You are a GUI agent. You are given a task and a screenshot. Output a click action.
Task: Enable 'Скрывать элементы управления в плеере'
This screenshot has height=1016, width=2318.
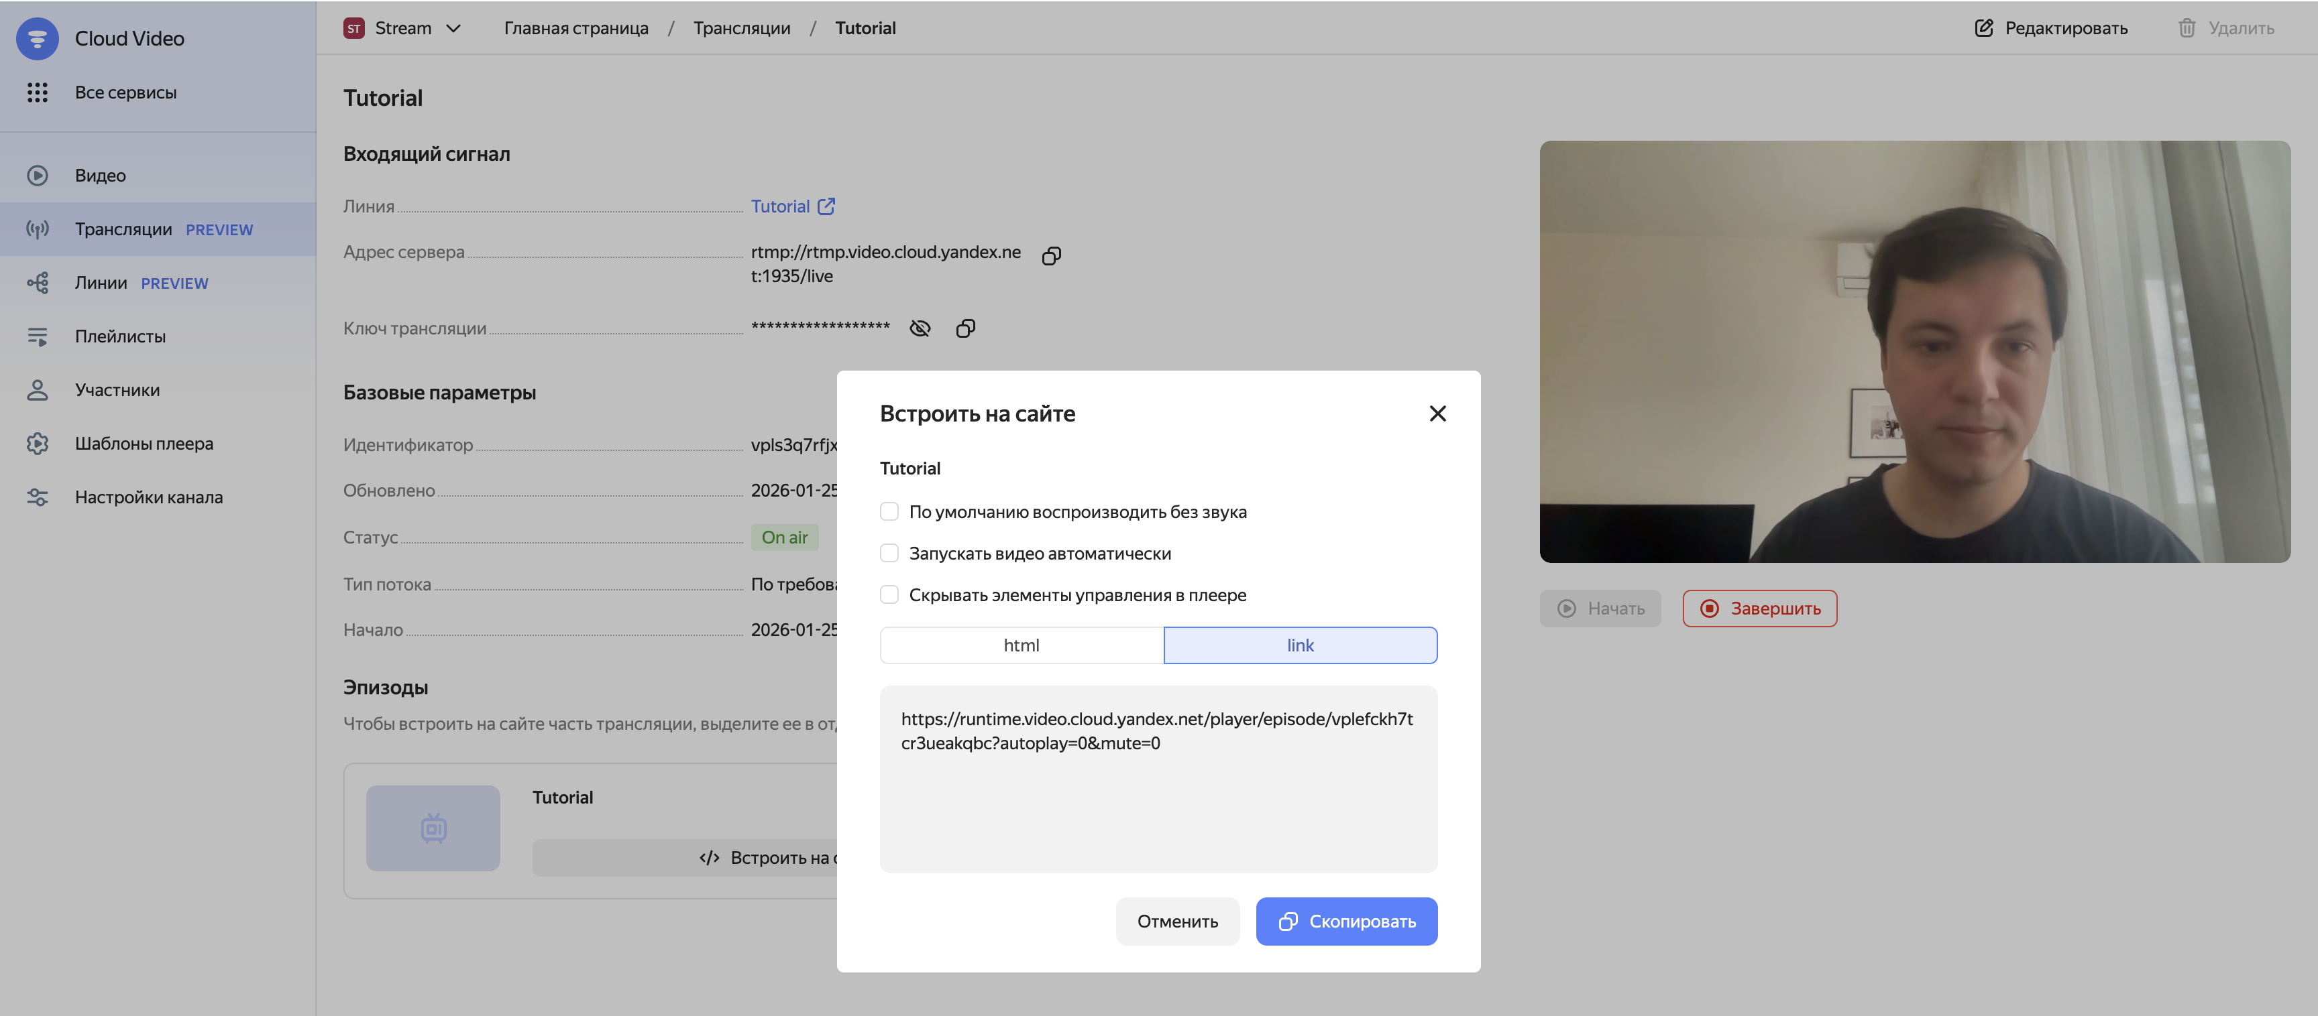pyautogui.click(x=889, y=594)
